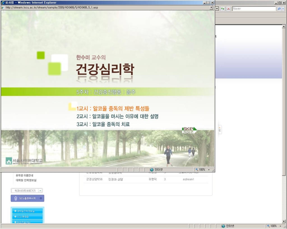Screen dimensions: 287x229
Task: Click scroll up arrow of background page scrollbar
Action: pyautogui.click(x=284, y=27)
